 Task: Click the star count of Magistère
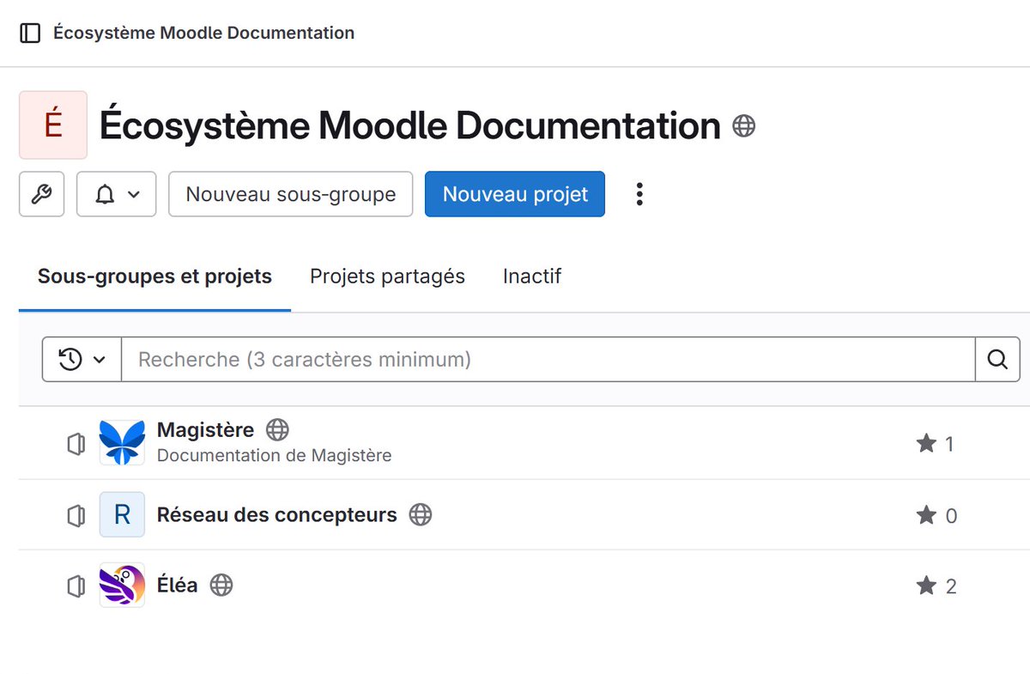[x=936, y=444]
